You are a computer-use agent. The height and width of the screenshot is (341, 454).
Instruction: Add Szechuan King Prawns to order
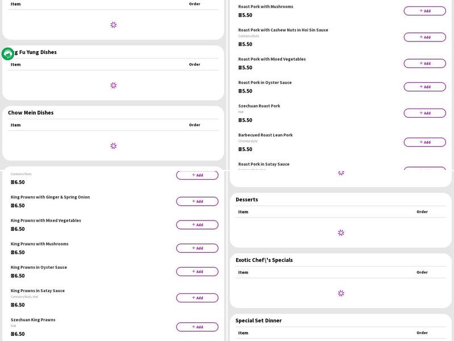pyautogui.click(x=197, y=327)
